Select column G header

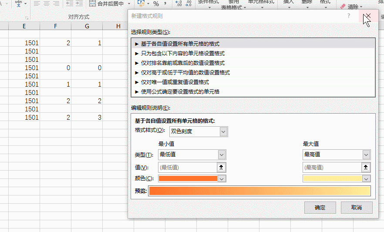[87, 26]
